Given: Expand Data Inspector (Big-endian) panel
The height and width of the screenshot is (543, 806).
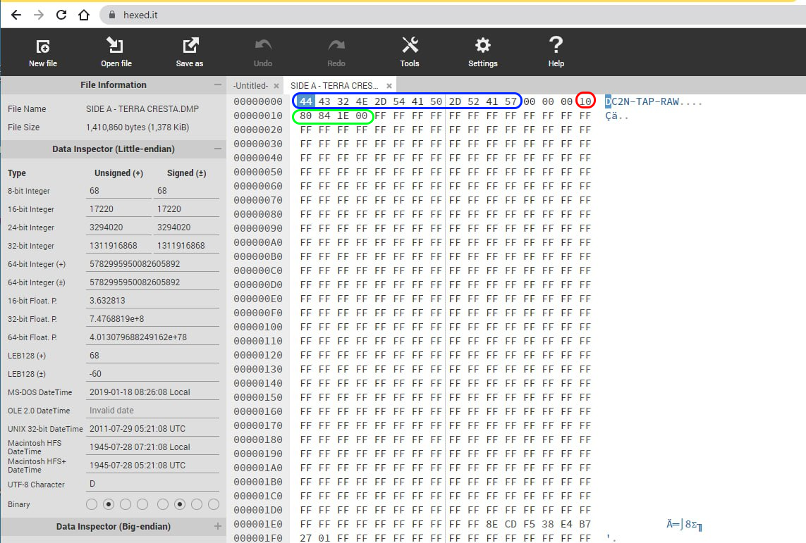Looking at the screenshot, I should (x=218, y=526).
